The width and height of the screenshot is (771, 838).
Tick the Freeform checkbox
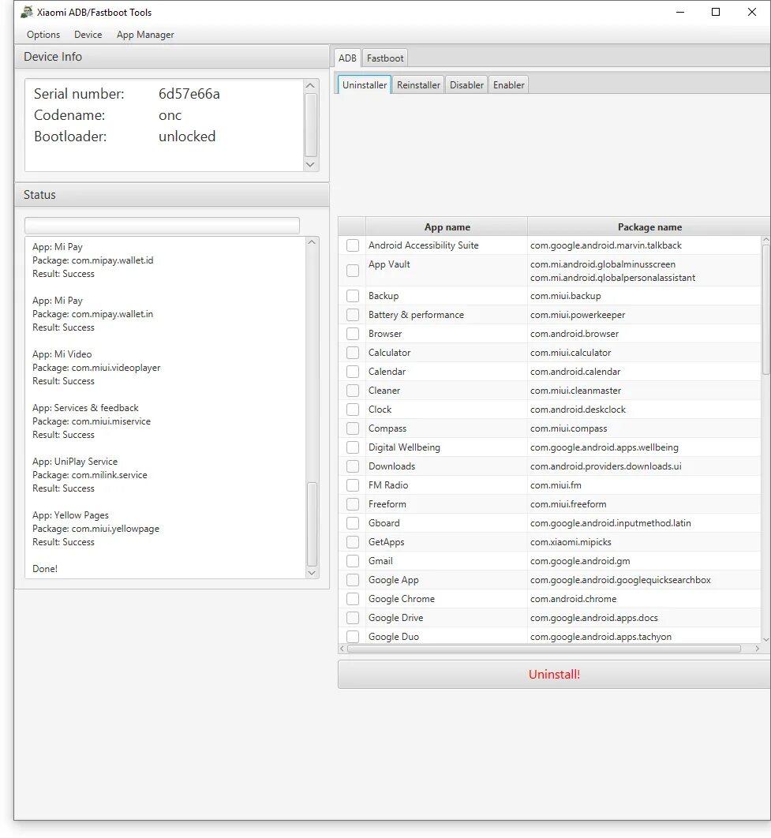(353, 504)
